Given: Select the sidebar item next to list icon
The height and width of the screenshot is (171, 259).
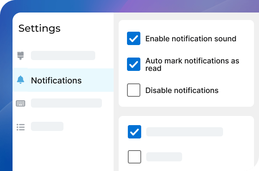Looking at the screenshot, I should point(47,126).
